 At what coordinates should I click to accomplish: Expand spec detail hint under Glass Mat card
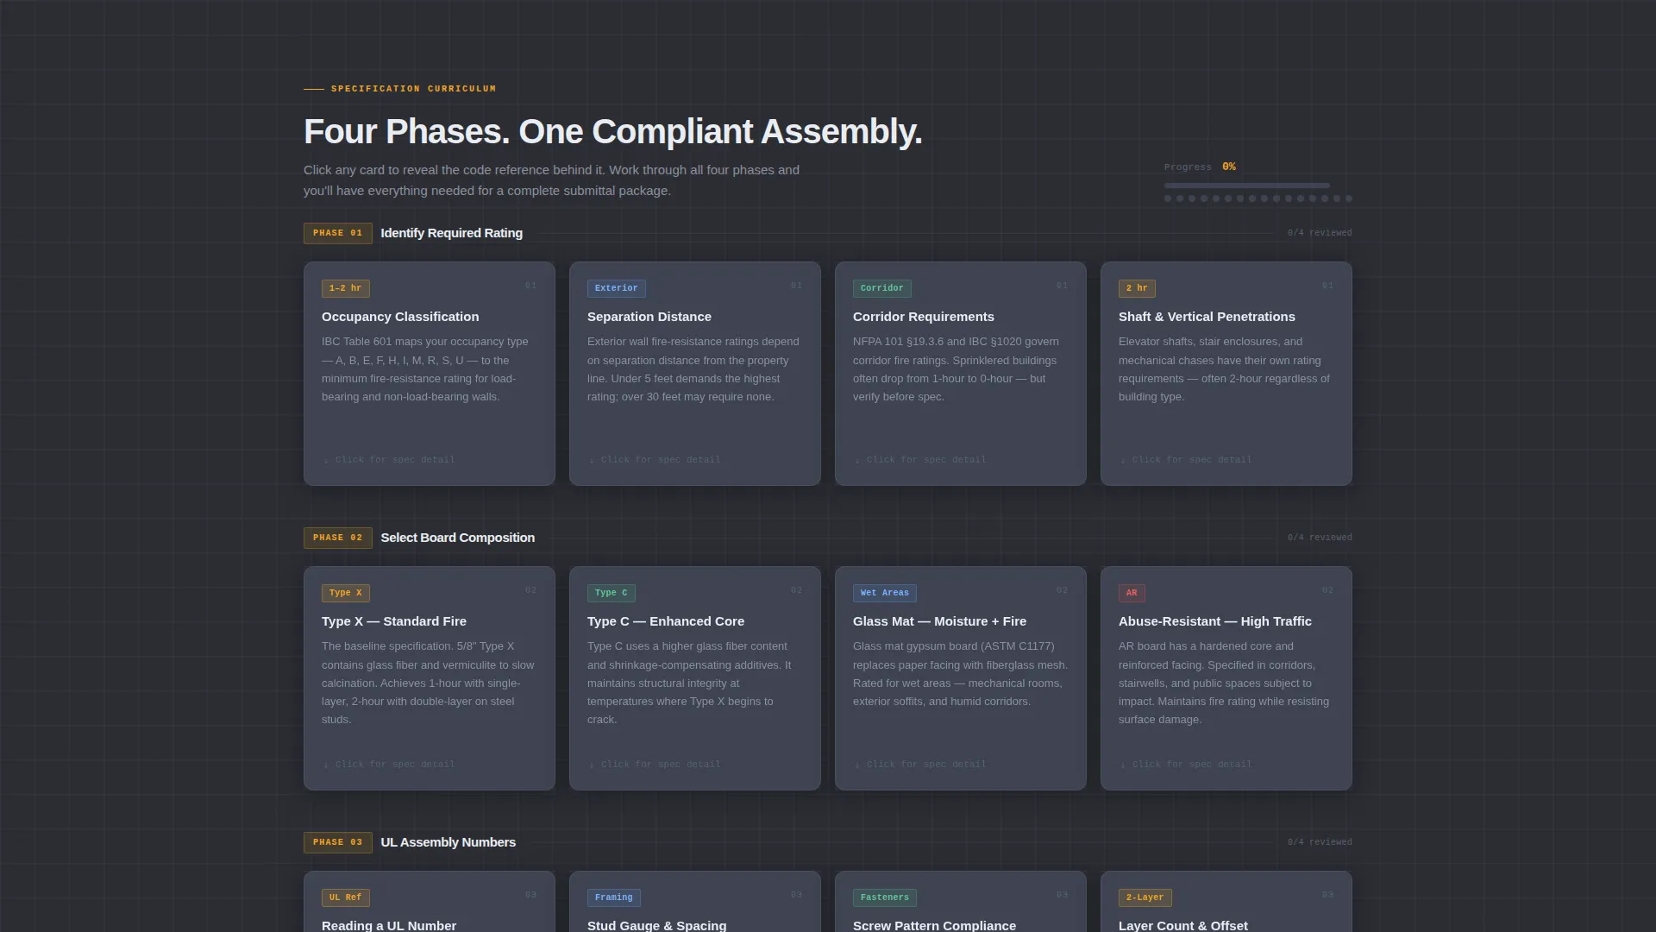(919, 765)
